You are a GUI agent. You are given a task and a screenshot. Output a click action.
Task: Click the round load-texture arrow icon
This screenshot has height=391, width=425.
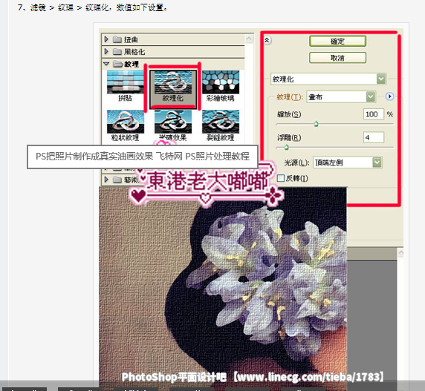389,96
